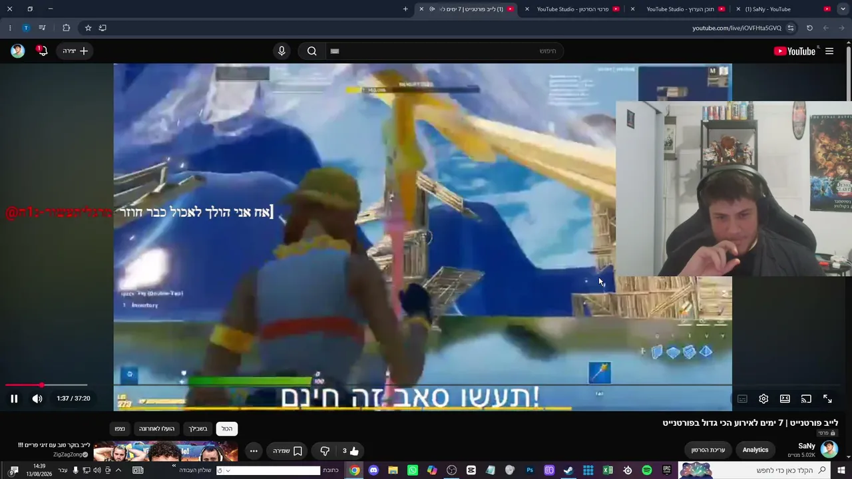Select the הכול filter chip
The height and width of the screenshot is (479, 852).
(227, 429)
